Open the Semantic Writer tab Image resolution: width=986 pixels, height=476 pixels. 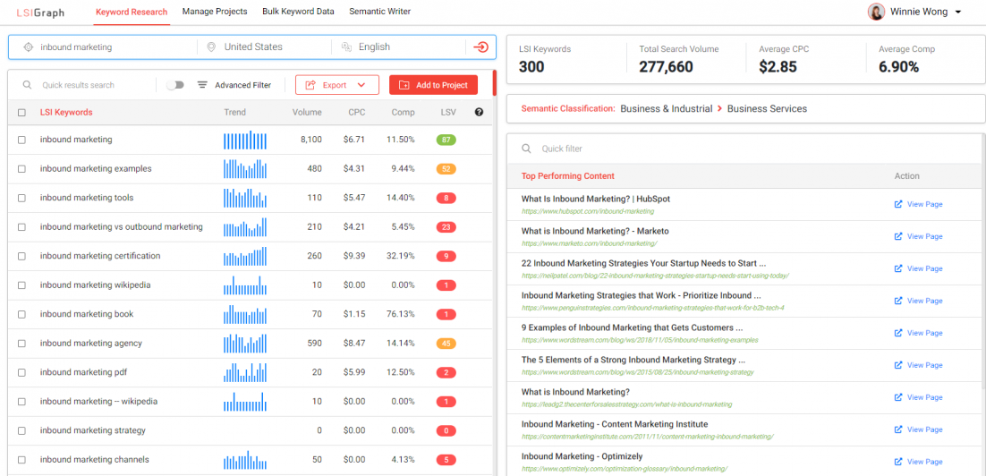click(379, 12)
